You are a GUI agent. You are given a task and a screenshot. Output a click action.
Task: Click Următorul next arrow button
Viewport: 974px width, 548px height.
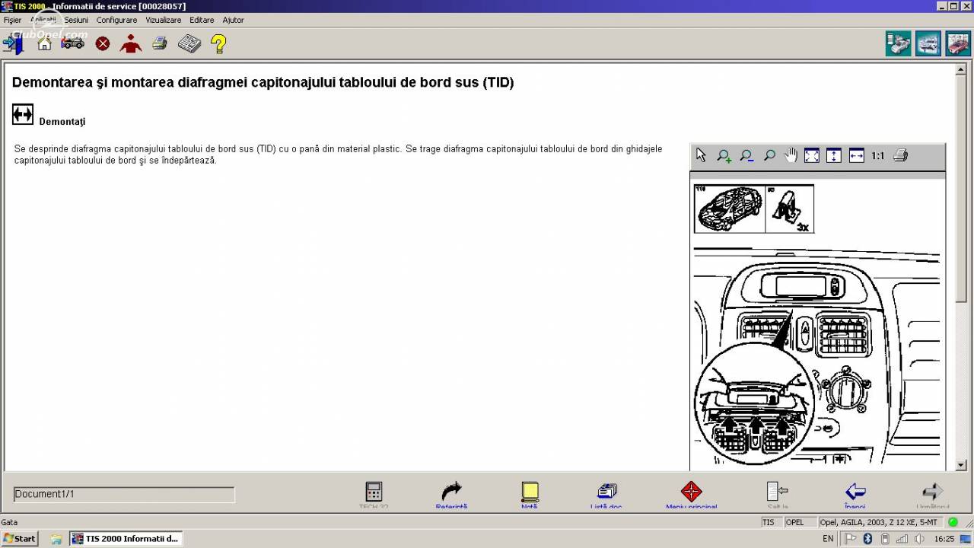(x=933, y=495)
